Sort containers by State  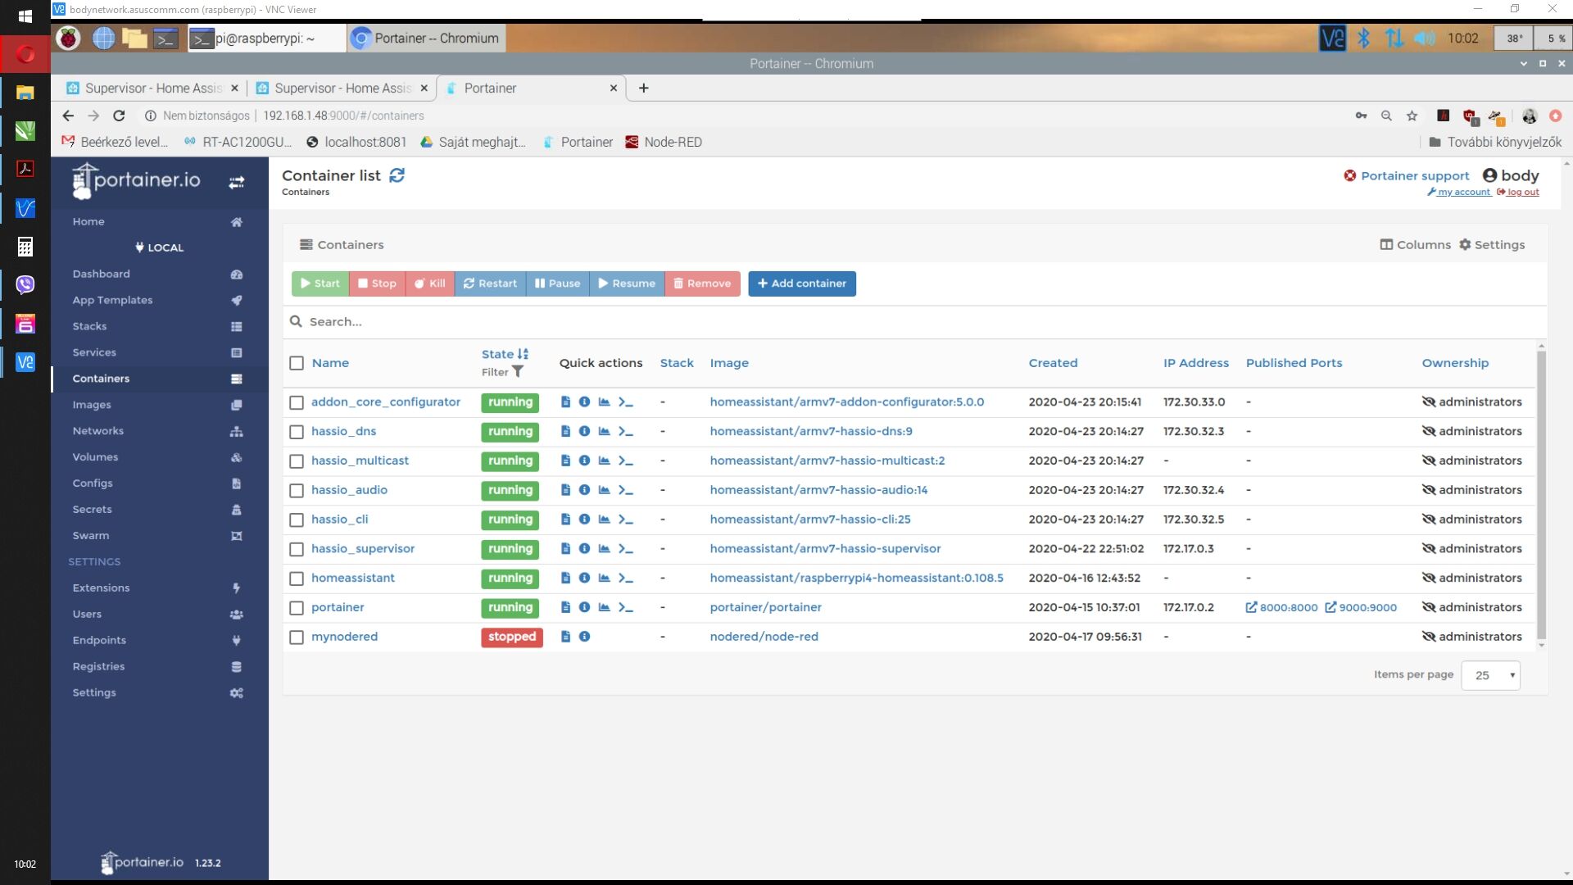click(505, 354)
